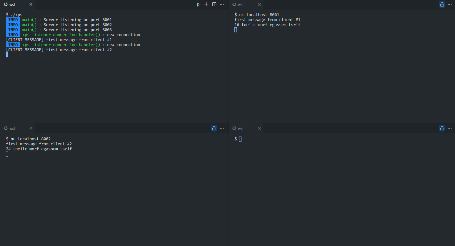
Task: Open more actions in bottom-right terminal group
Action: (x=450, y=128)
